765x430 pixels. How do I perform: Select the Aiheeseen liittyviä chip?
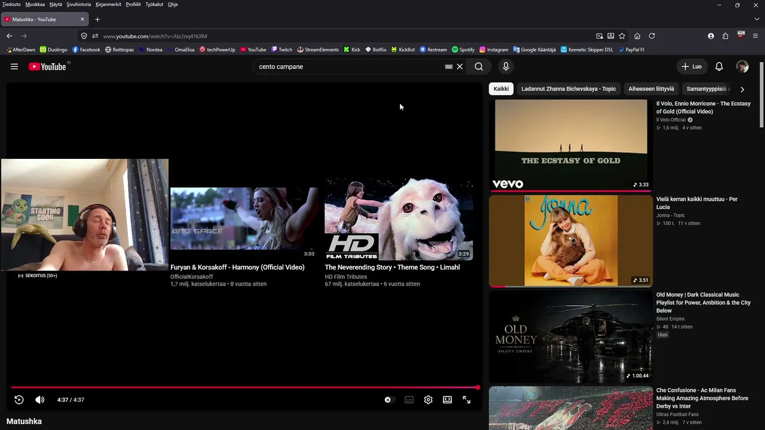click(651, 89)
